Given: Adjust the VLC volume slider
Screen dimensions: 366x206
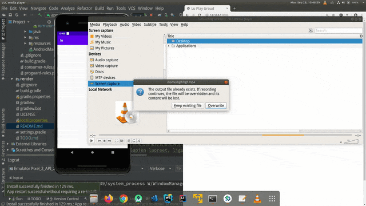Looking at the screenshot, I should [x=351, y=141].
